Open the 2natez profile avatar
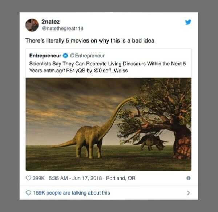Viewport: 218px width, 212px height. tap(32, 25)
